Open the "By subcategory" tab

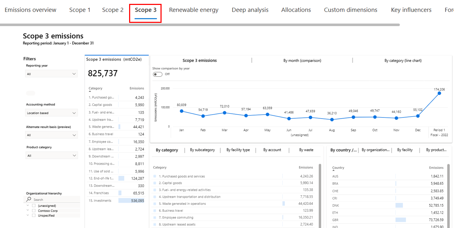202,150
